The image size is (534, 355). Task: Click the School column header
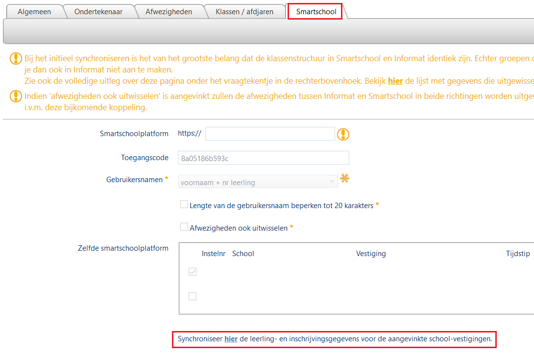pos(243,254)
